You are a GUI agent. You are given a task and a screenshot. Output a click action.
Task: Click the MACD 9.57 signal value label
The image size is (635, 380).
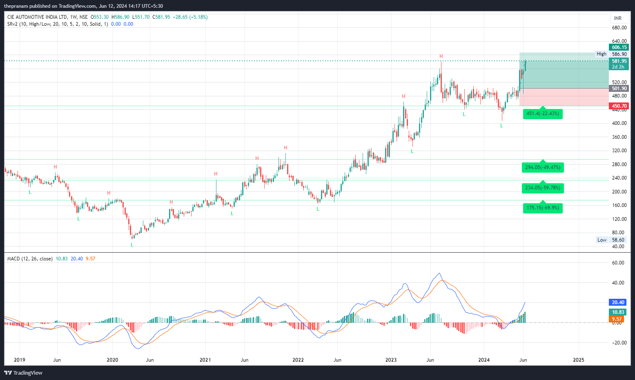tap(617, 319)
